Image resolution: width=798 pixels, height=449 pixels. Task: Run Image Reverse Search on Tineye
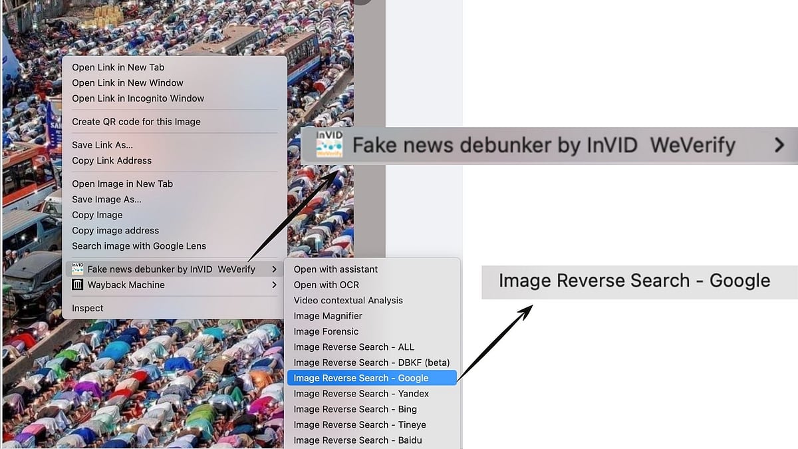coord(360,424)
